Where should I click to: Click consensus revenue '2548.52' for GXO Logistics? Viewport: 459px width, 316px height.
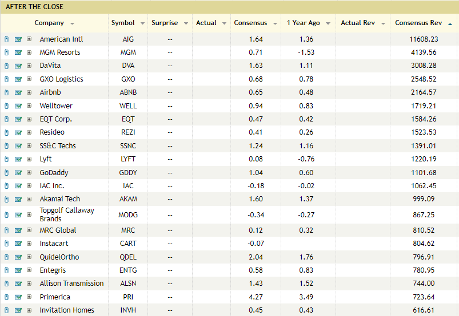click(x=424, y=79)
